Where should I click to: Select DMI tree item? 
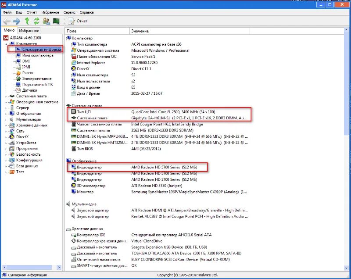coord(26,61)
